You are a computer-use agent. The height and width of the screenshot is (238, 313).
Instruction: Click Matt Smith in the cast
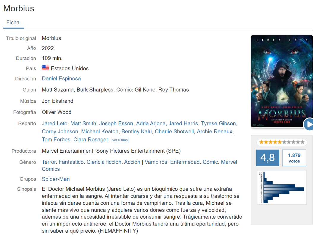pyautogui.click(x=83, y=123)
